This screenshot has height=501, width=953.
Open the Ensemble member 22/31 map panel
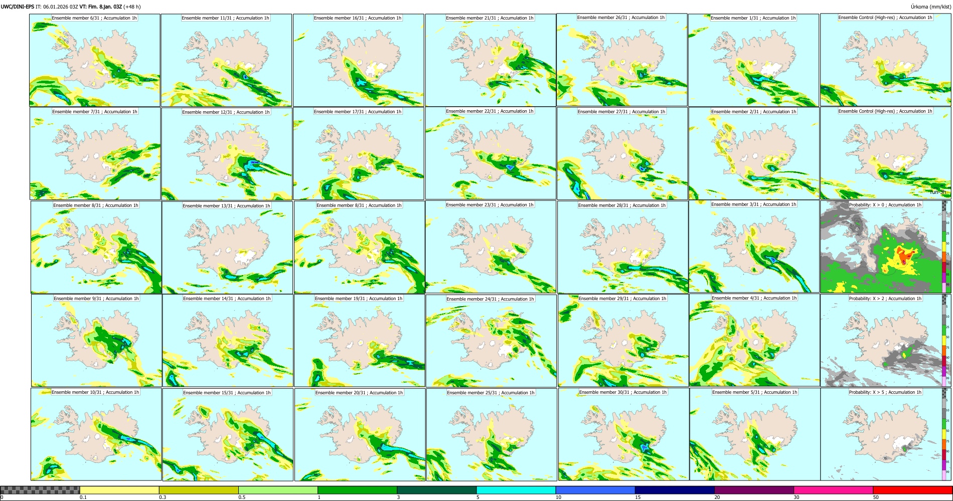[x=491, y=153]
